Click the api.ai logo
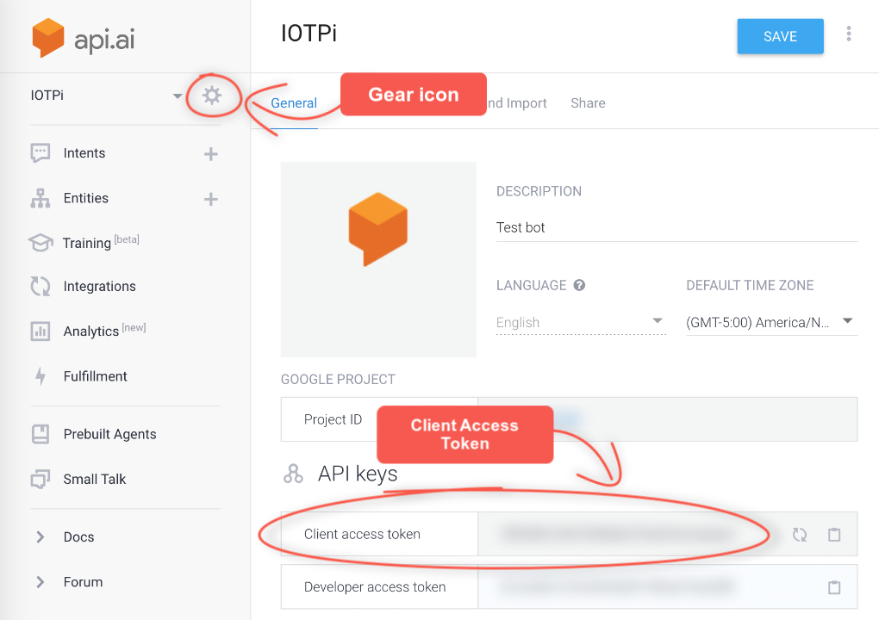Viewport: 879px width, 620px height. coord(84,39)
